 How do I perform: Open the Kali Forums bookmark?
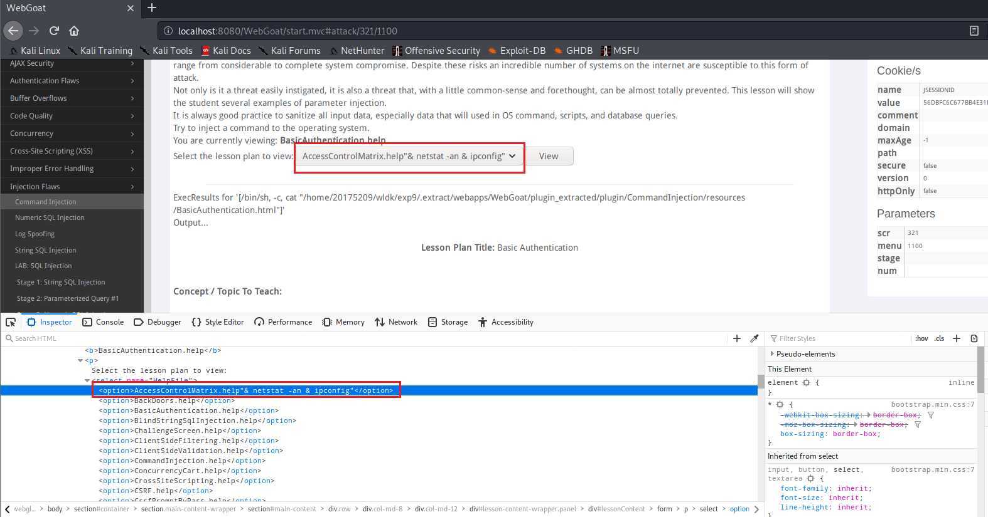290,51
